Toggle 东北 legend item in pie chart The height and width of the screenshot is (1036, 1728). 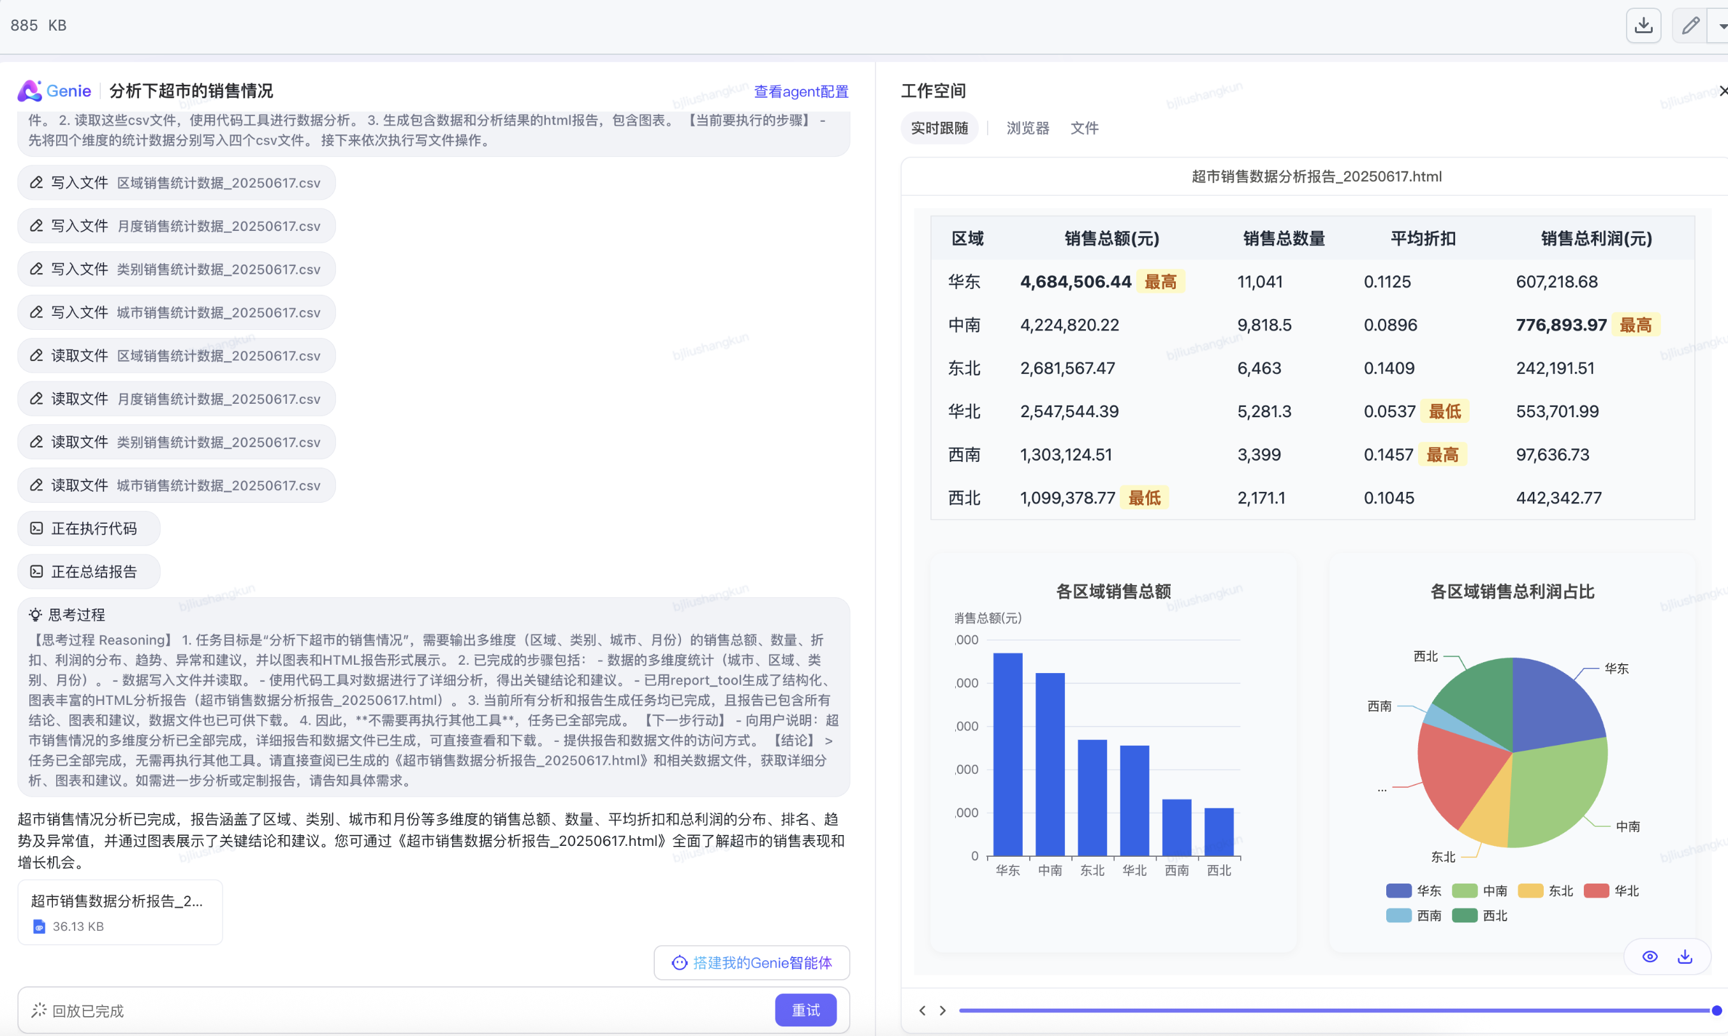click(1545, 891)
